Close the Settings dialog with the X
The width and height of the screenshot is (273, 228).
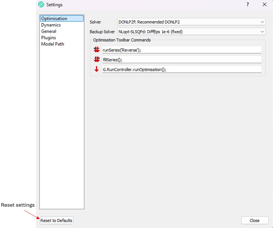pos(265,5)
